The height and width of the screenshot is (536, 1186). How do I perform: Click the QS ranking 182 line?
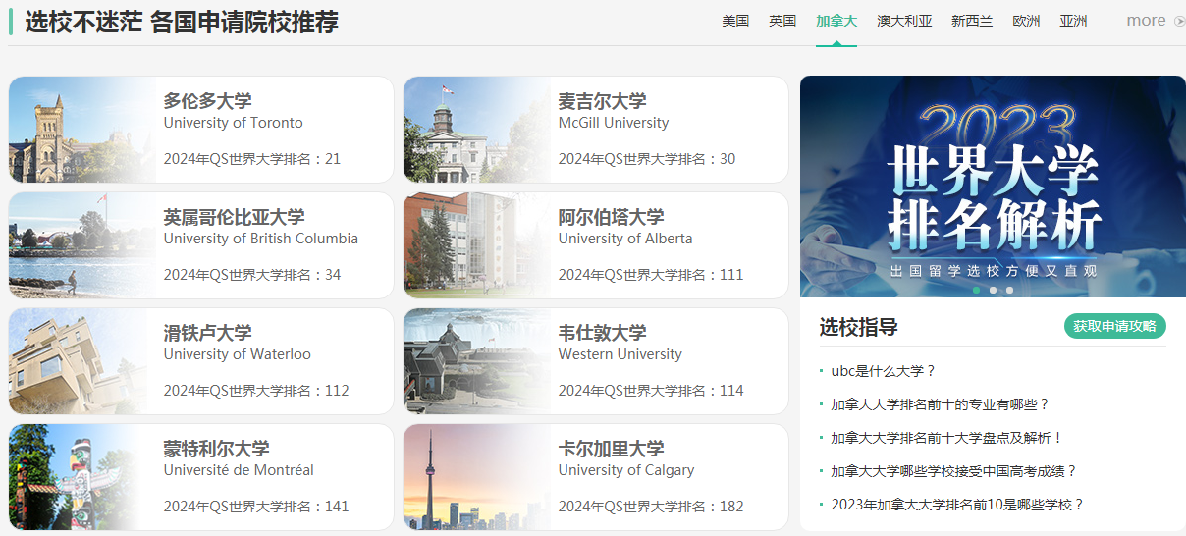click(651, 507)
